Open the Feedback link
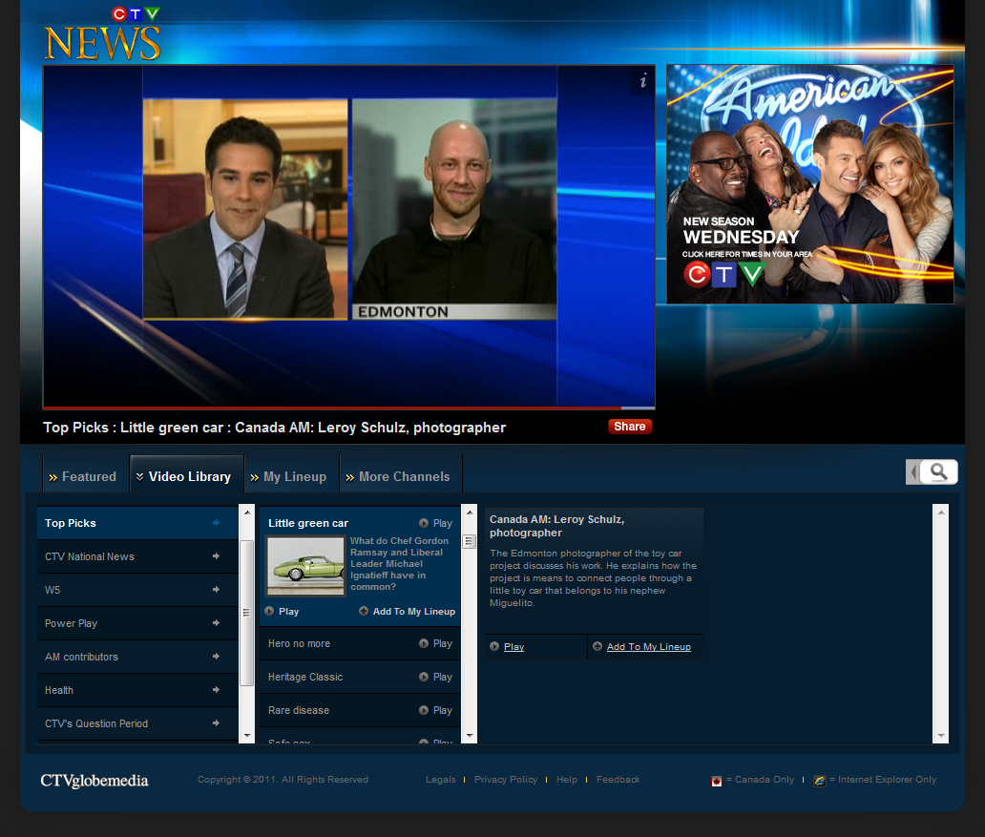The width and height of the screenshot is (985, 837). [x=618, y=779]
